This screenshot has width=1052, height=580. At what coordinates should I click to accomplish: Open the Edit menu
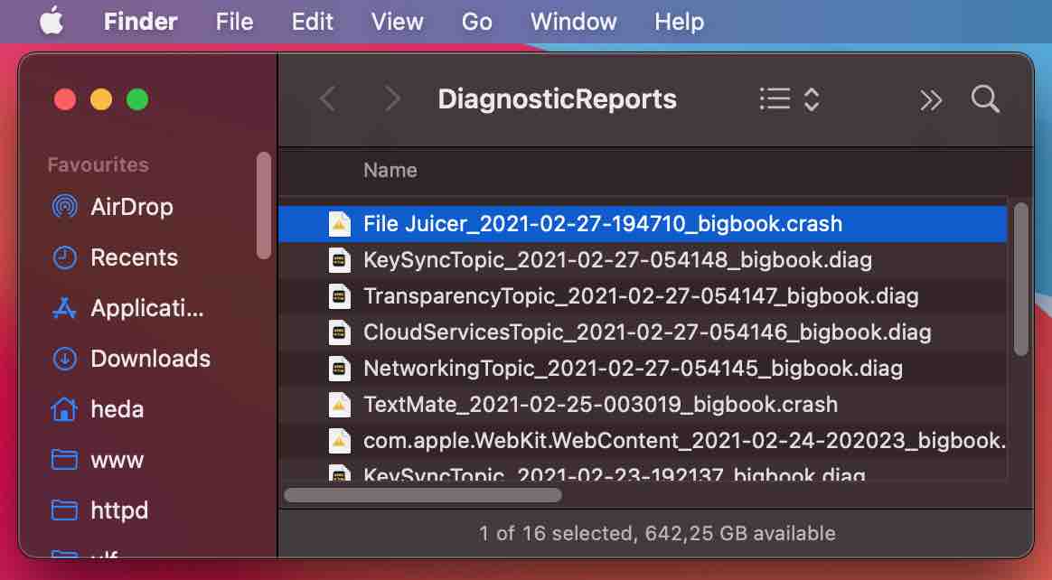coord(312,22)
